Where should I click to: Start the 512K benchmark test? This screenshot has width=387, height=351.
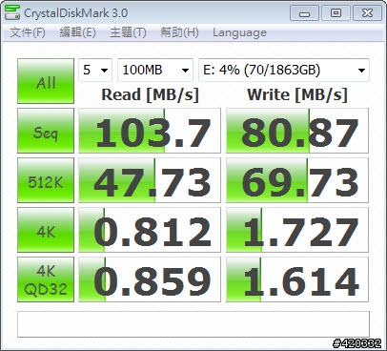coord(46,180)
